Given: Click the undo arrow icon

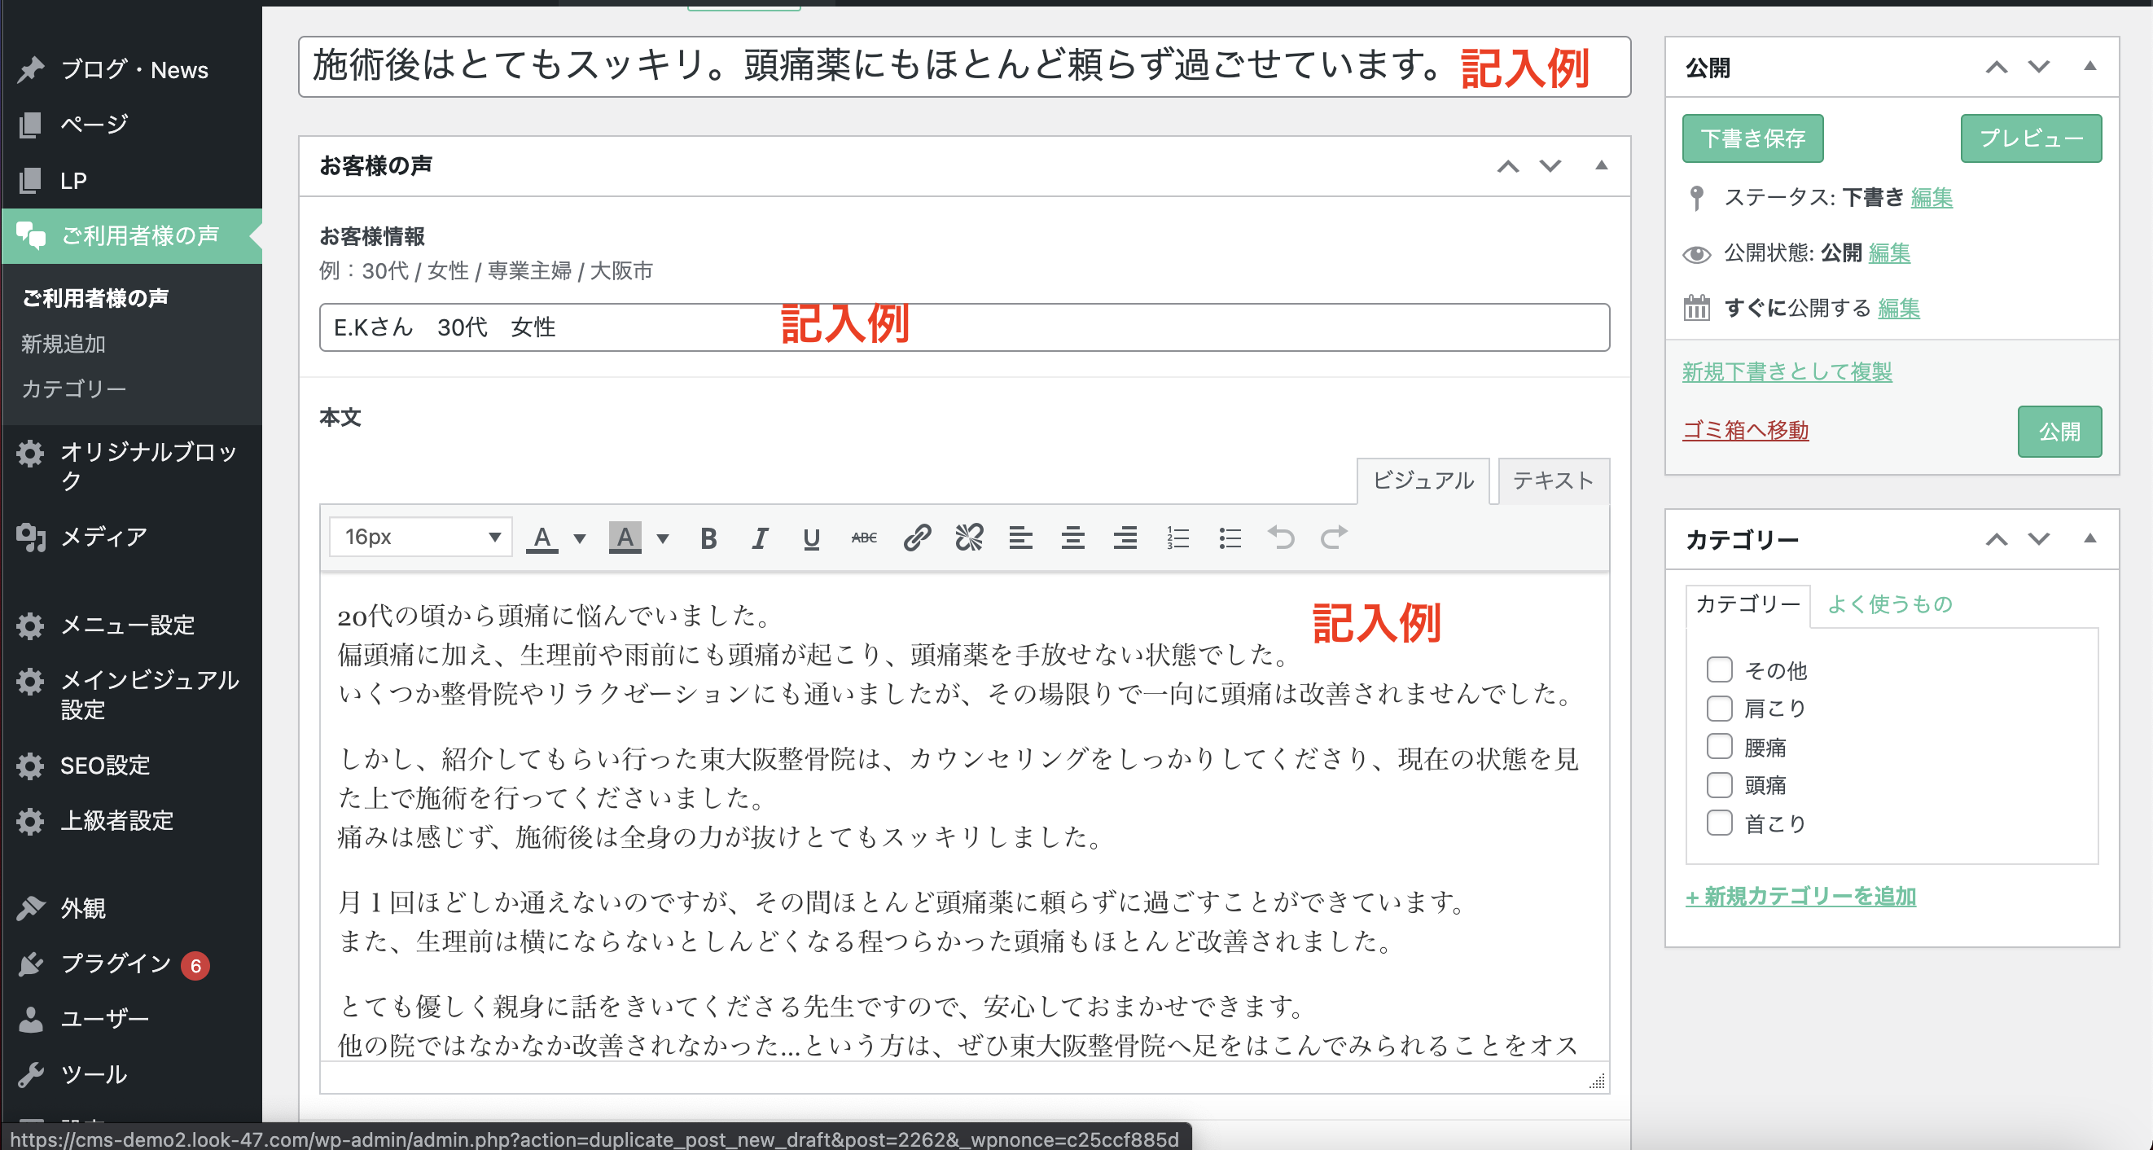Looking at the screenshot, I should click(x=1280, y=538).
